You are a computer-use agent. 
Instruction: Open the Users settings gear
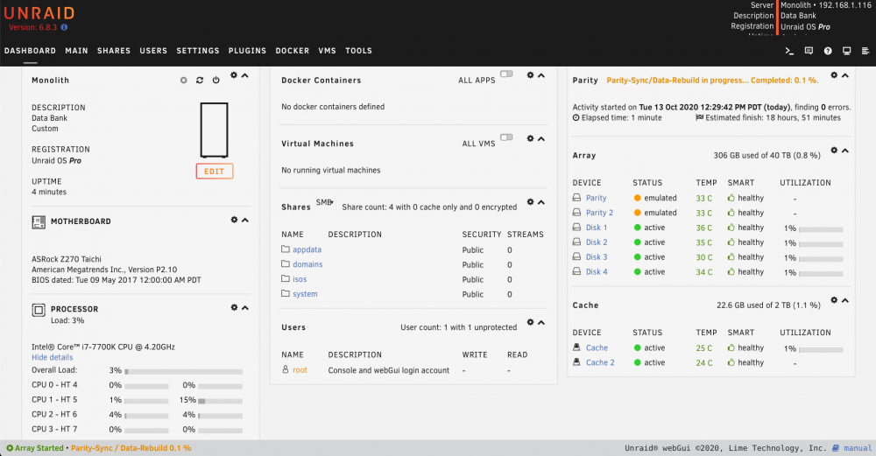coord(530,322)
